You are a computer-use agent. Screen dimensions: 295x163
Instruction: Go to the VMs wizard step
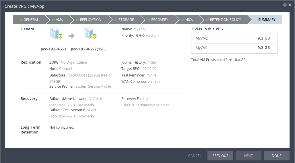(x=57, y=20)
